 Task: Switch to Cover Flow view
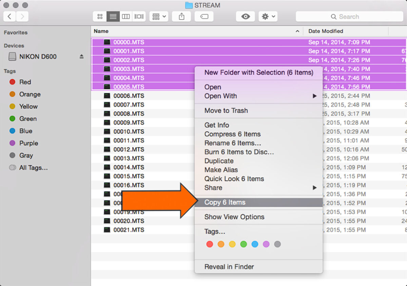[x=139, y=17]
